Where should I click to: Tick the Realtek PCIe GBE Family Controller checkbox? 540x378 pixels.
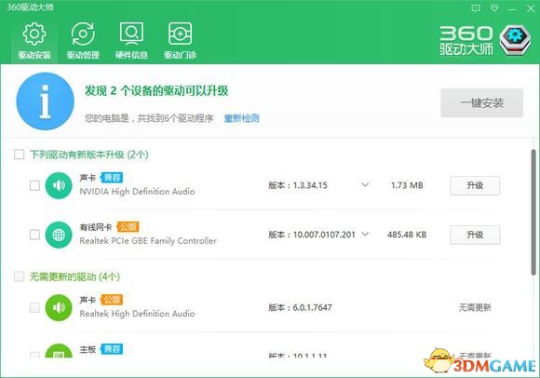(34, 235)
